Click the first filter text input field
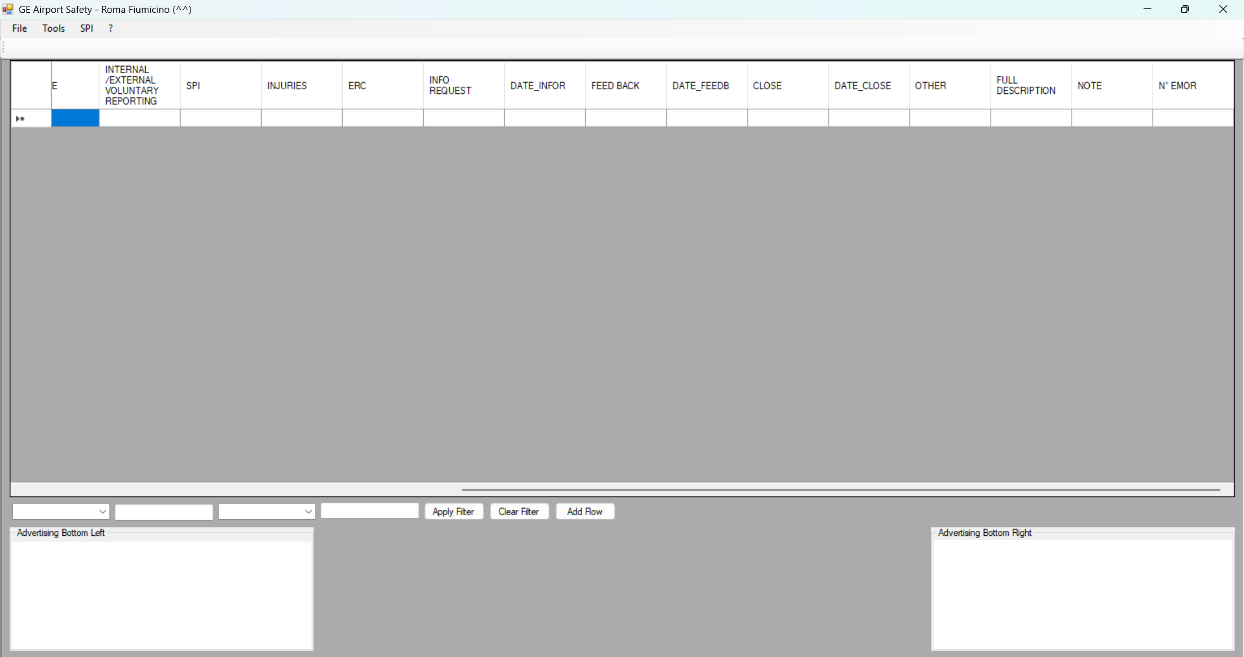The image size is (1244, 657). pos(164,512)
